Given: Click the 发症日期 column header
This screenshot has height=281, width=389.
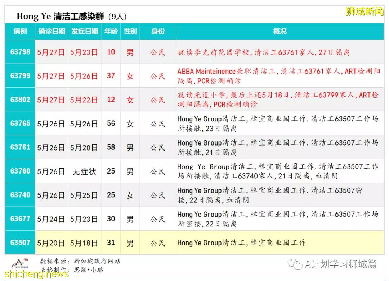Looking at the screenshot, I should 85,31.
